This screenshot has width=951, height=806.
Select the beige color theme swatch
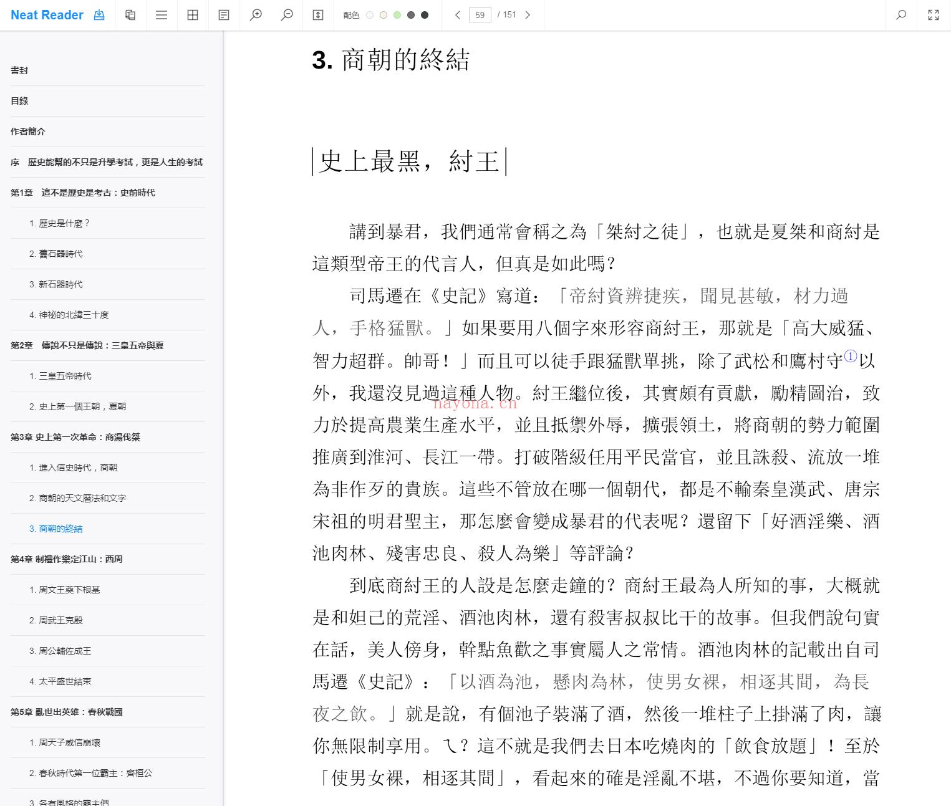(x=384, y=15)
